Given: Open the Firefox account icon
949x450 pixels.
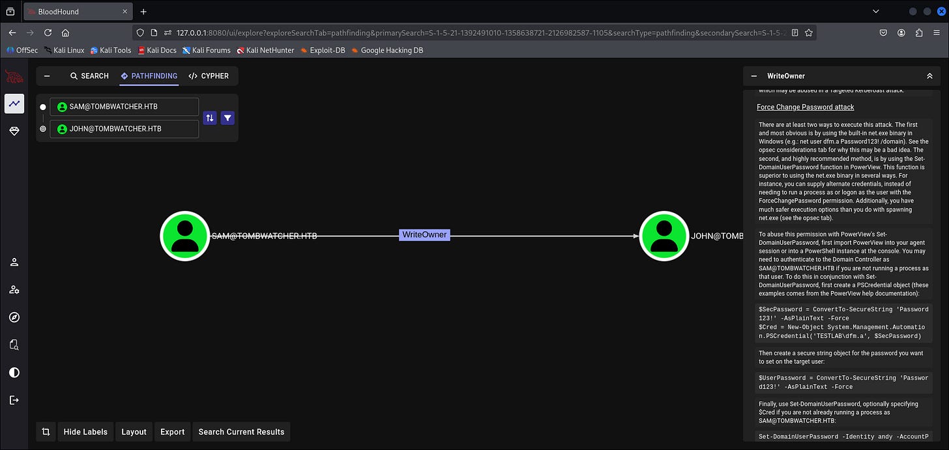Looking at the screenshot, I should pos(901,33).
